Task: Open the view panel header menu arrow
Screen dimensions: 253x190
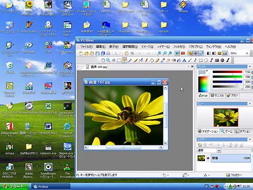Action: (250, 103)
